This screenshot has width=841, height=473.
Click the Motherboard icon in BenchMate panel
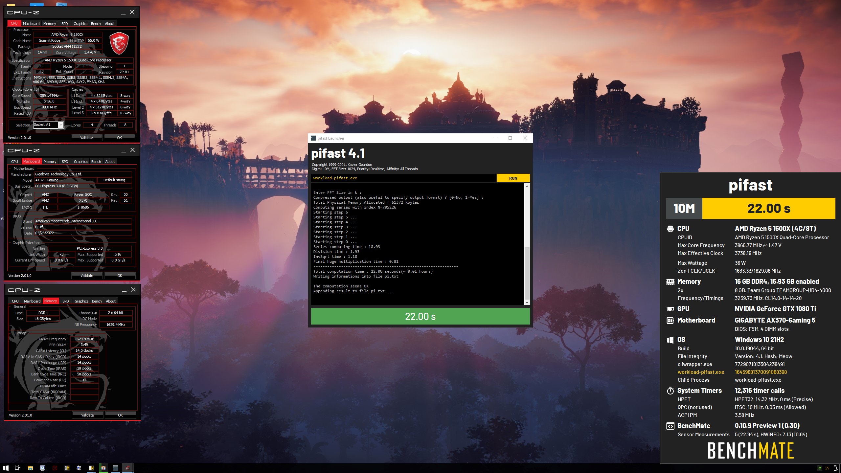pyautogui.click(x=670, y=320)
